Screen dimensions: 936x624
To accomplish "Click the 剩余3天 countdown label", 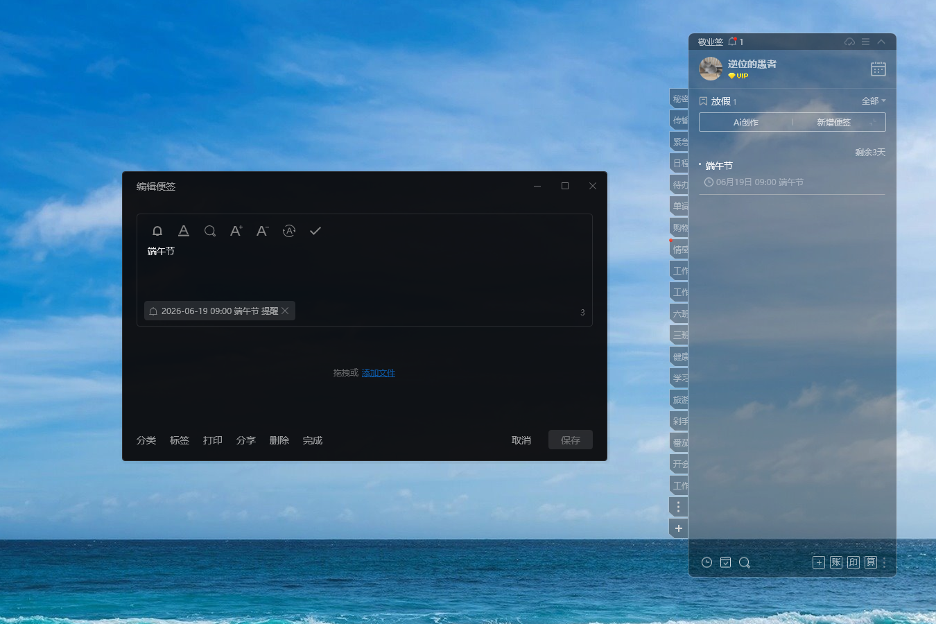I will (x=870, y=153).
